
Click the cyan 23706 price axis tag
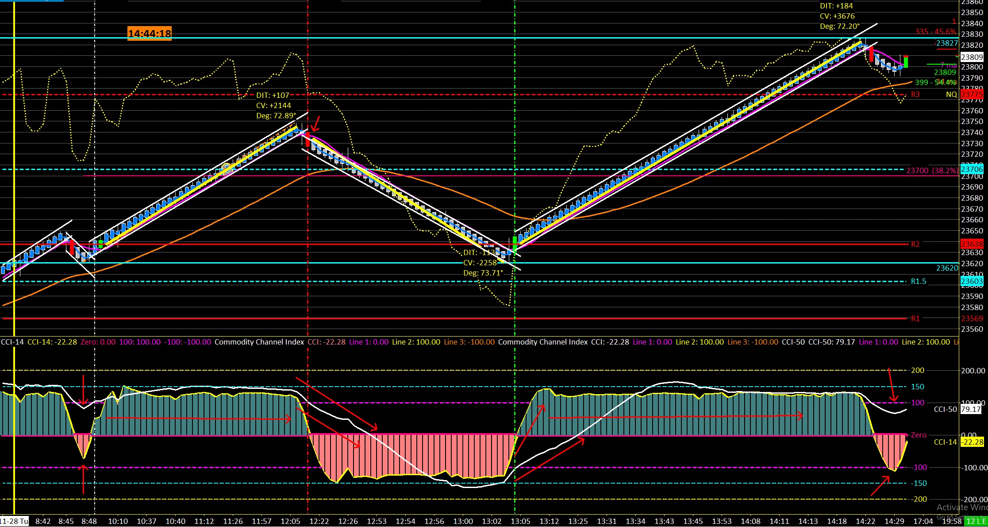(972, 169)
